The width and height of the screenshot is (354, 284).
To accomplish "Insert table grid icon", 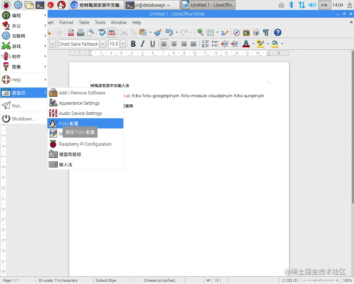I will [x=210, y=32].
